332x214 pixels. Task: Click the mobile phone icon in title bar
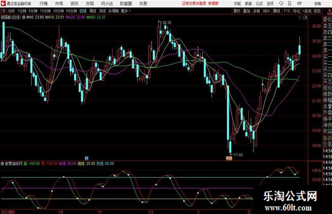[x=289, y=4]
